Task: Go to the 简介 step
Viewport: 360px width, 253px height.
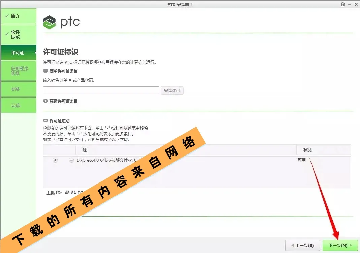Action: point(19,16)
